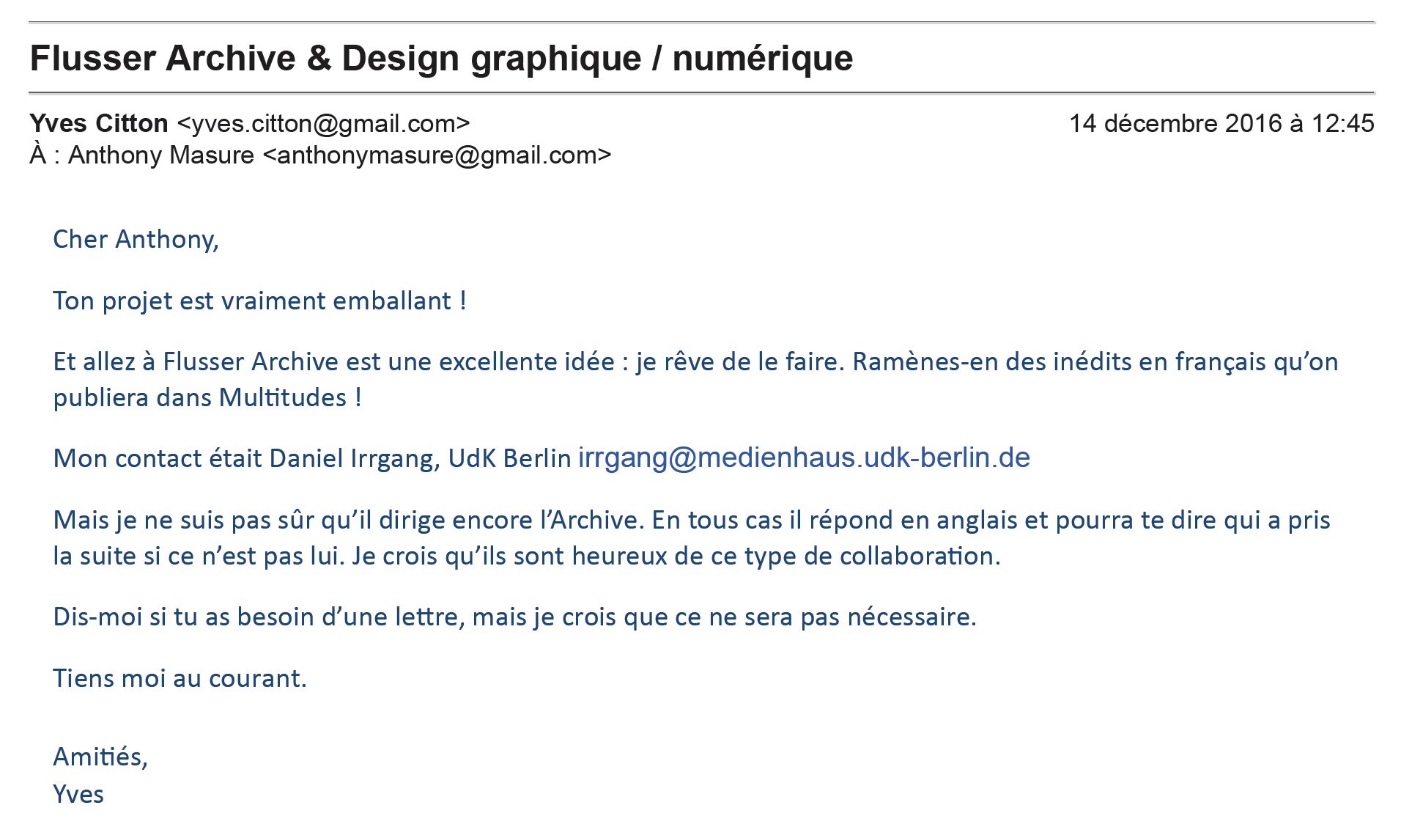The width and height of the screenshot is (1401, 827).
Task: Click the line starting 'la suite si ce n'est pas lui'
Action: click(526, 556)
